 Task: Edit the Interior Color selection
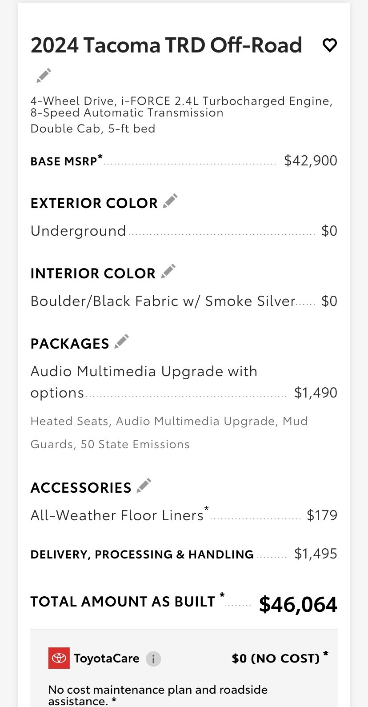tap(168, 271)
